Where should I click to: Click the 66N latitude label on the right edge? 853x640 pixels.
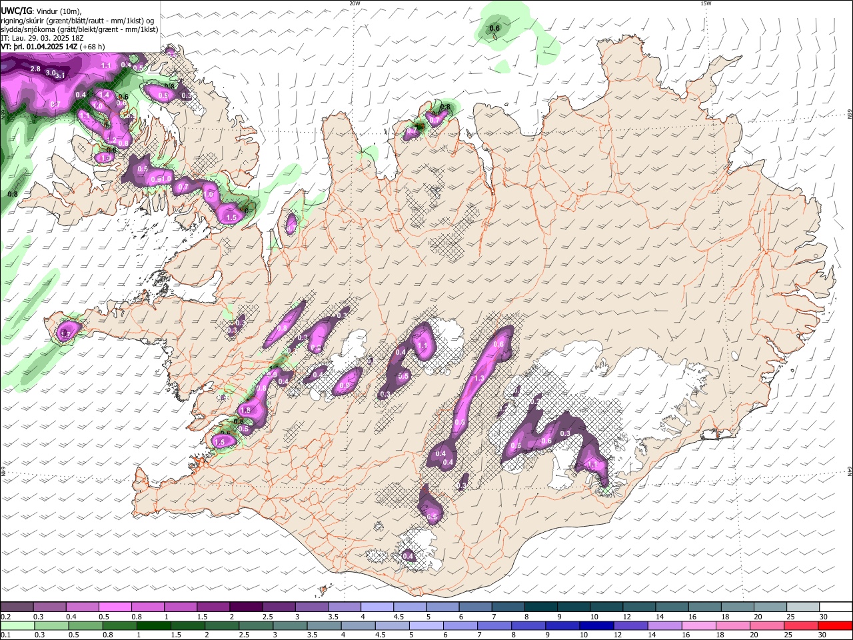[849, 115]
